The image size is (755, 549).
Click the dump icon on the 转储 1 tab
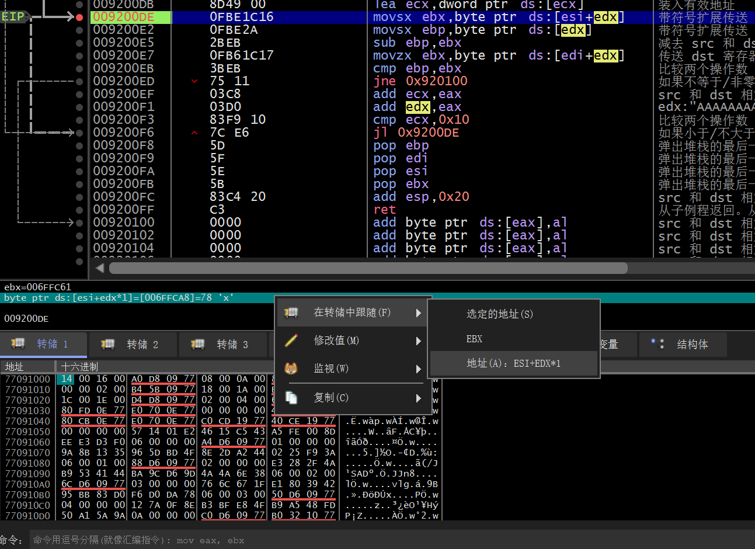click(x=18, y=343)
